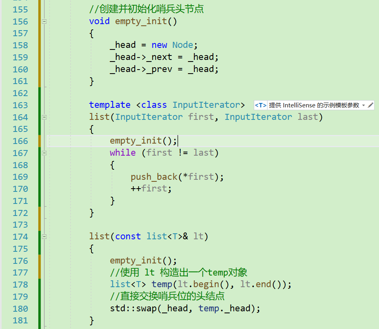Click 'temp._head' on line 180
The width and height of the screenshot is (379, 329).
pyautogui.click(x=225, y=309)
